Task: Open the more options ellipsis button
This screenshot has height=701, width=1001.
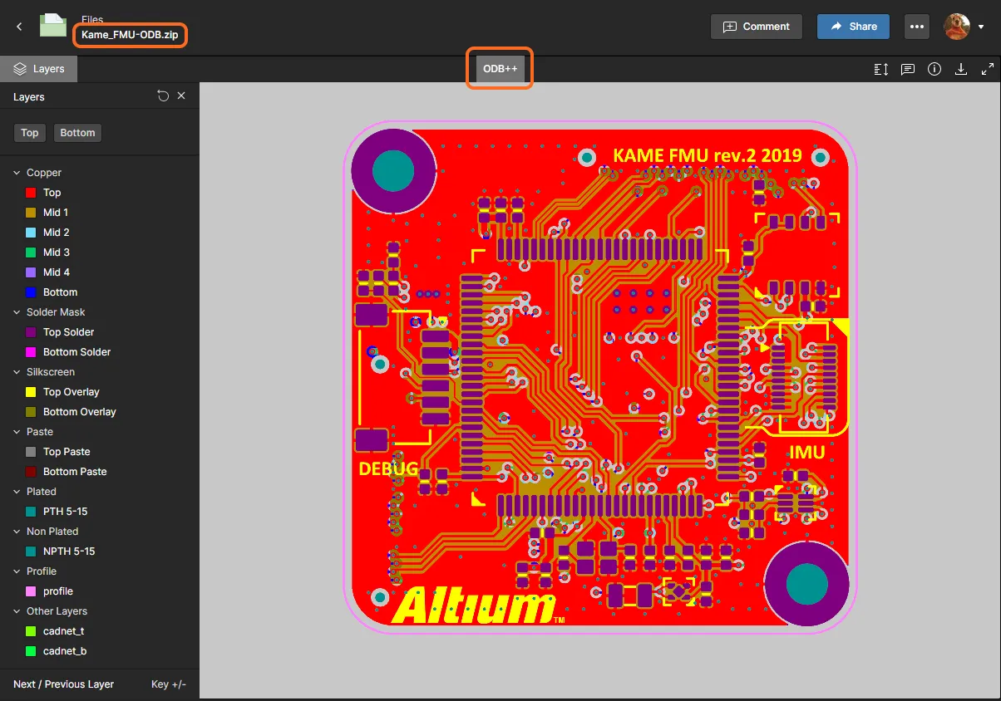Action: (x=917, y=27)
